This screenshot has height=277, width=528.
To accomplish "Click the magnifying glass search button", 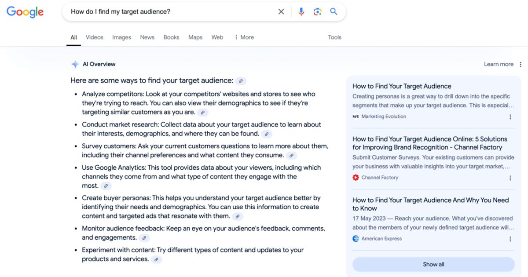I will (x=334, y=12).
